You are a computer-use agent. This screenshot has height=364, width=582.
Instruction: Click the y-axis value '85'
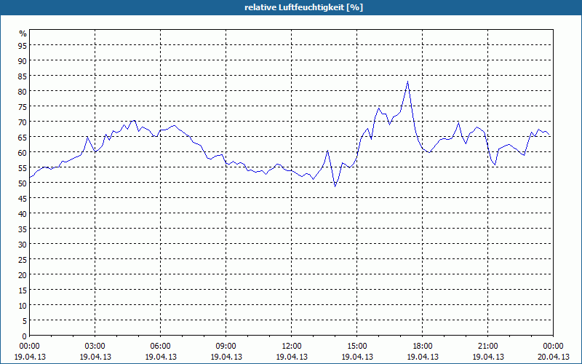pos(23,76)
